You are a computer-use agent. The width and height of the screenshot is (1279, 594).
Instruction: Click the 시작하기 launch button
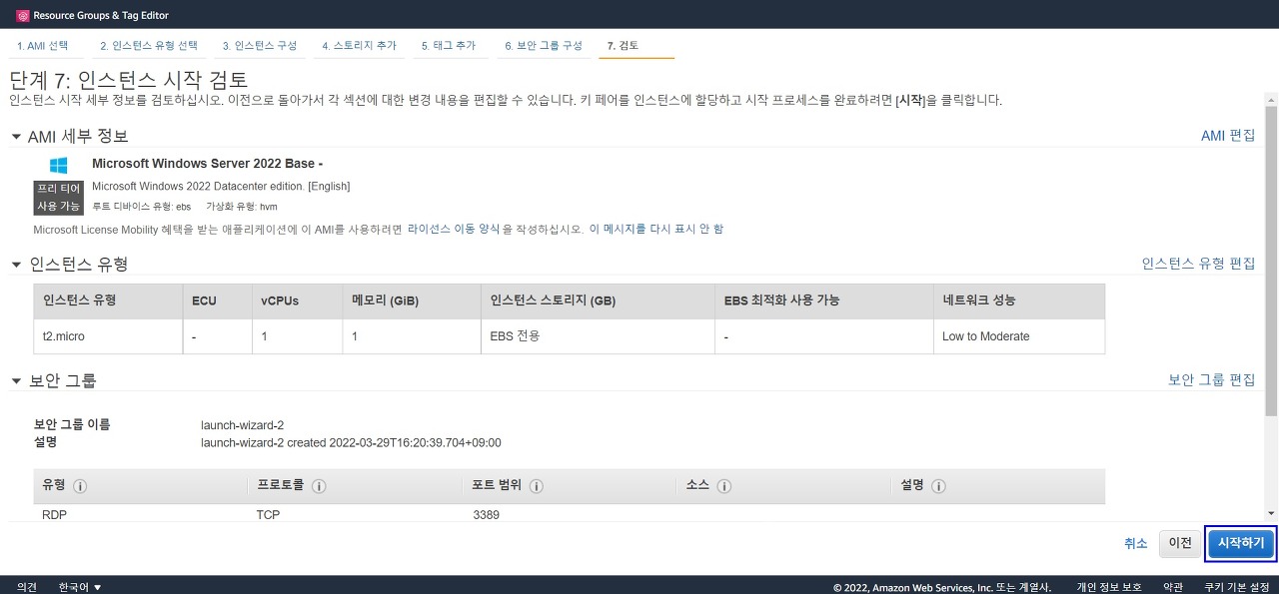pos(1241,543)
